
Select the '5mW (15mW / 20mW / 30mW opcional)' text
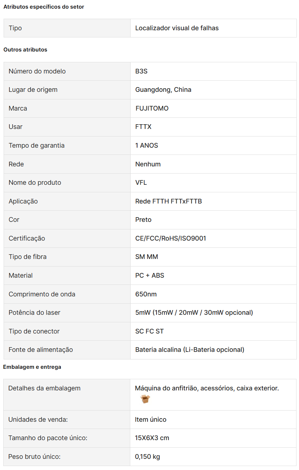[194, 313]
